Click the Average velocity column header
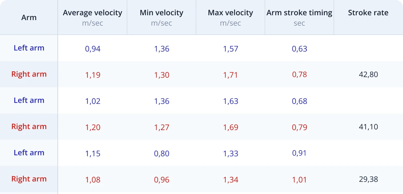The image size is (403, 194). pos(92,13)
